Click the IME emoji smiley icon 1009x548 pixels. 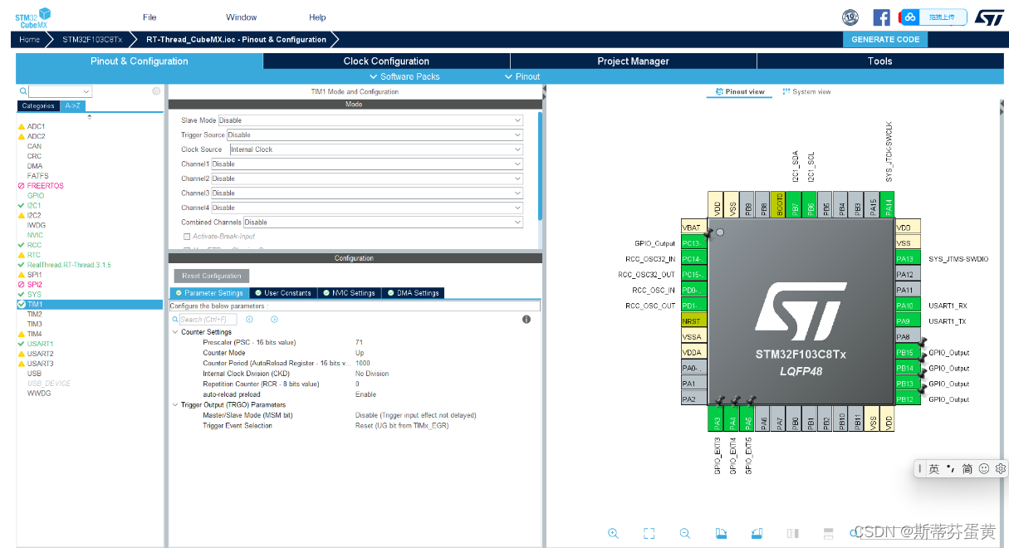click(x=984, y=468)
